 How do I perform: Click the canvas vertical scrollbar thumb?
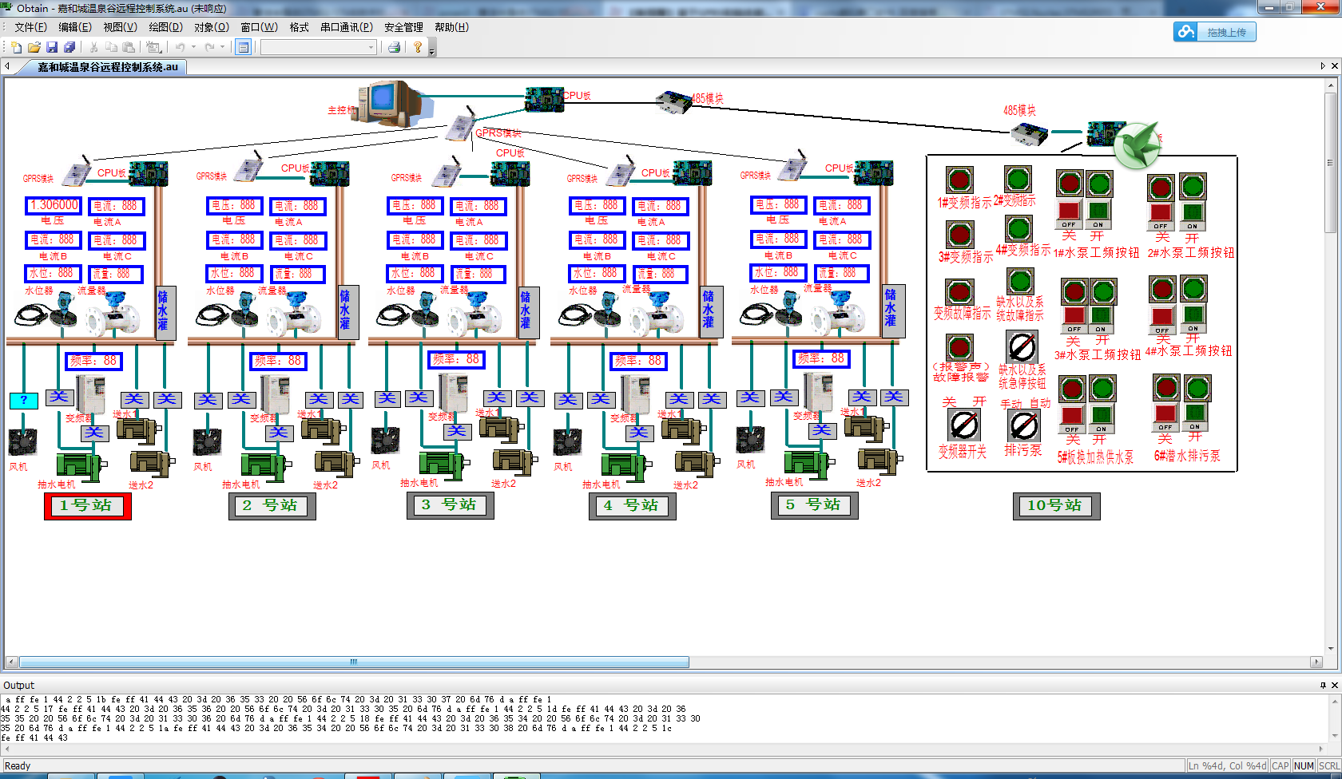(x=1330, y=163)
